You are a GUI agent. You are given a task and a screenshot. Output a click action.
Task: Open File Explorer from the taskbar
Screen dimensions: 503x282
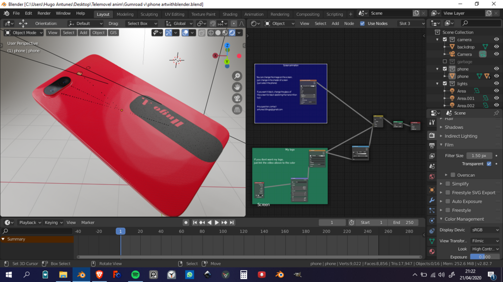63,275
